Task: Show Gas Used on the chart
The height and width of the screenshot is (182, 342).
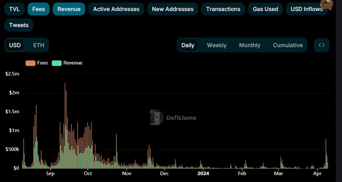Action: pos(265,9)
